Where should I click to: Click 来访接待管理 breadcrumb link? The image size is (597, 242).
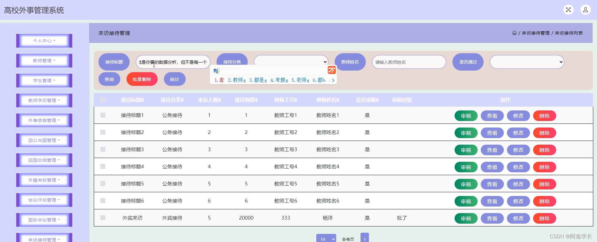click(x=536, y=33)
